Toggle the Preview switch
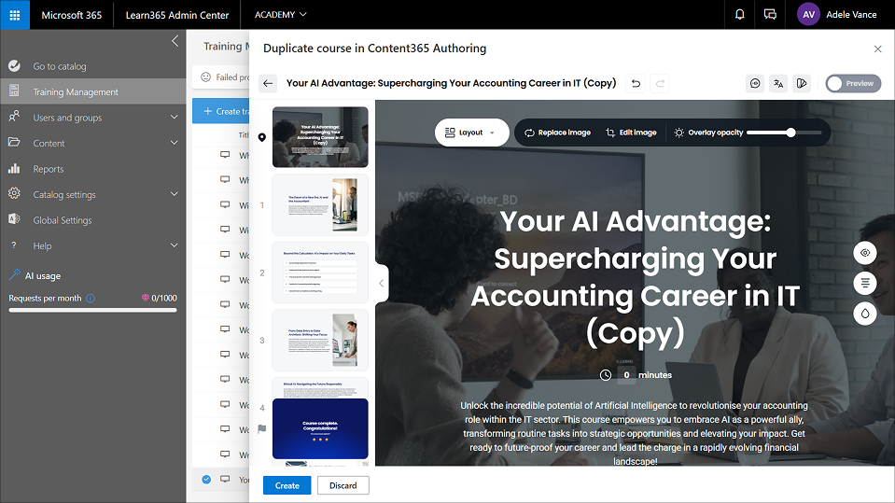The image size is (895, 503). (853, 84)
